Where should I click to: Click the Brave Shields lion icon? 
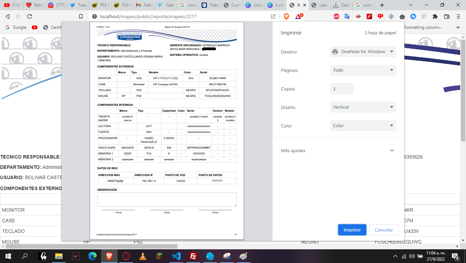286,16
